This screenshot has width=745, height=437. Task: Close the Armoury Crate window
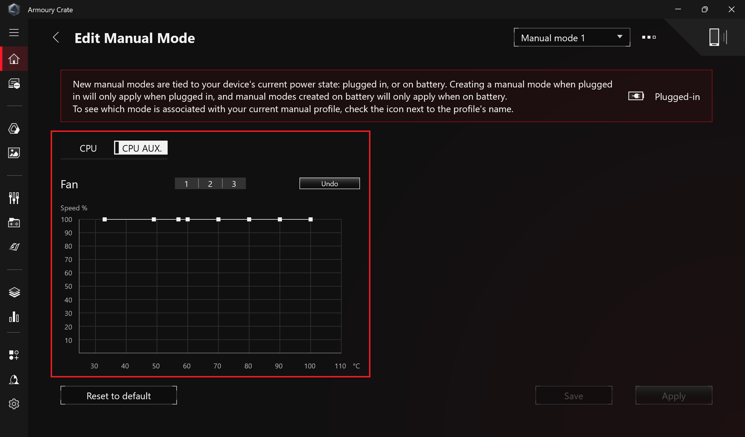[731, 10]
